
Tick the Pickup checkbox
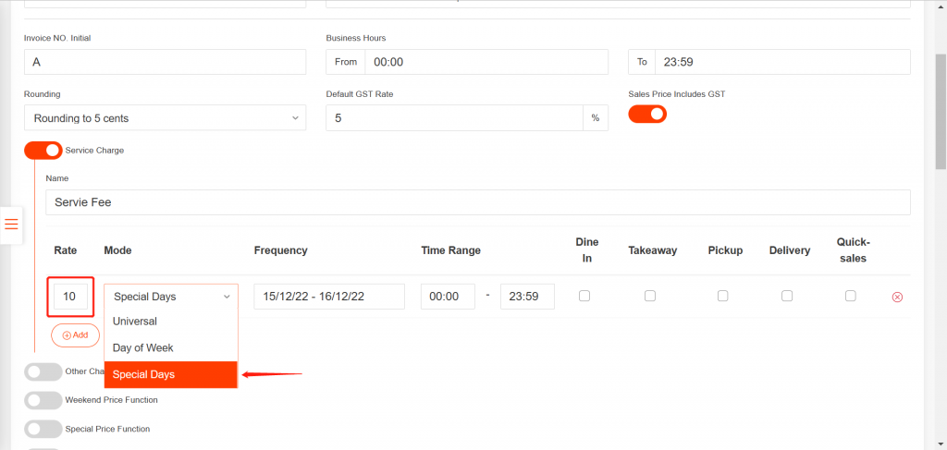(x=722, y=296)
